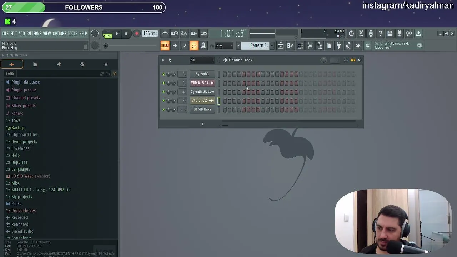
Task: Click arrow left of Pattern 2 selector
Action: (x=238, y=46)
